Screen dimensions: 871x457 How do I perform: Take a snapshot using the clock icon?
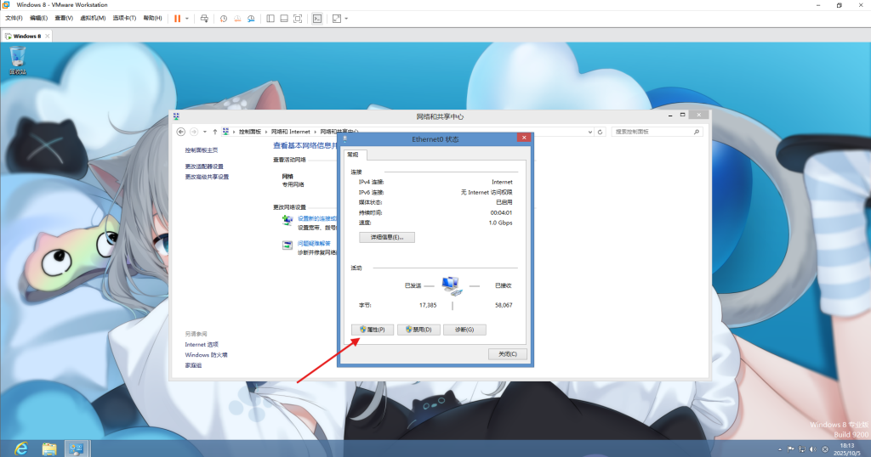[x=224, y=18]
